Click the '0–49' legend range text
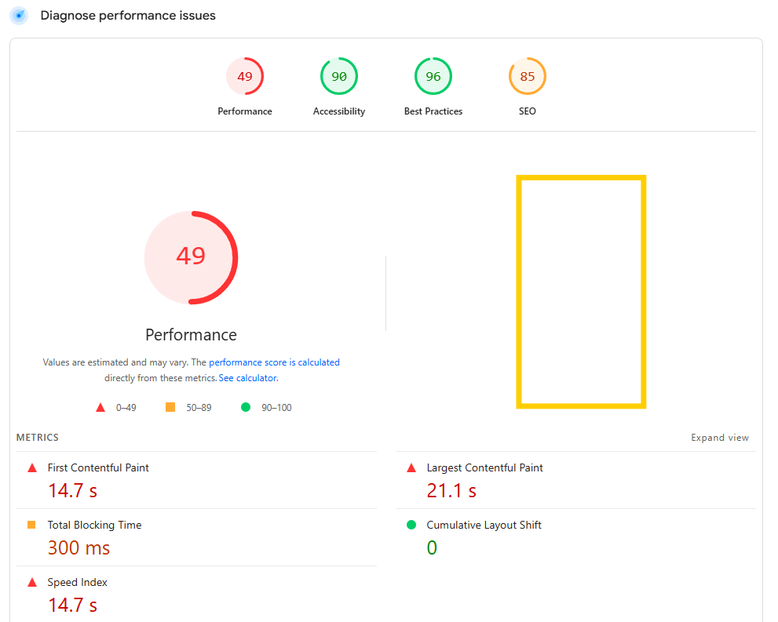 point(126,407)
